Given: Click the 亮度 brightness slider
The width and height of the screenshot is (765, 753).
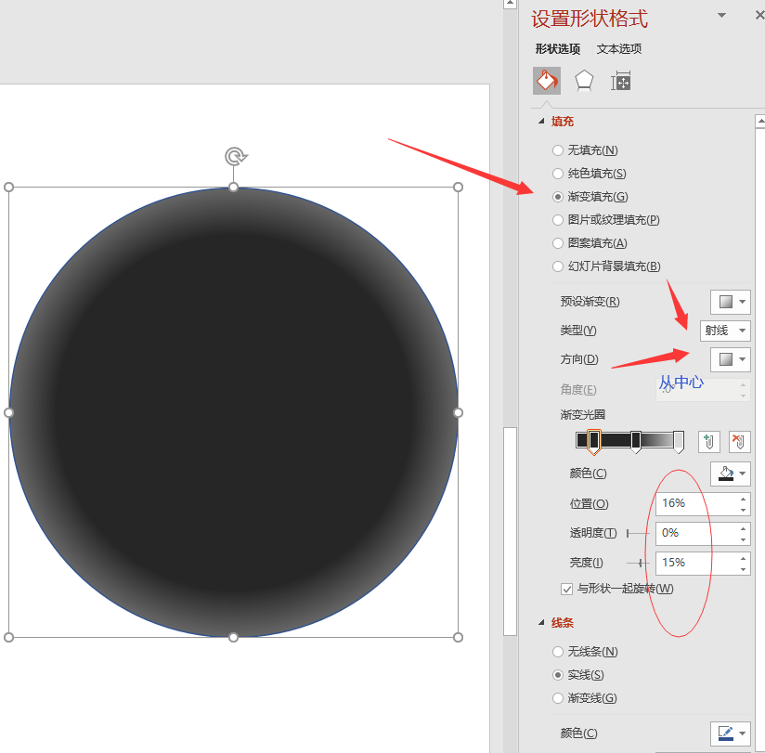Looking at the screenshot, I should coord(638,564).
